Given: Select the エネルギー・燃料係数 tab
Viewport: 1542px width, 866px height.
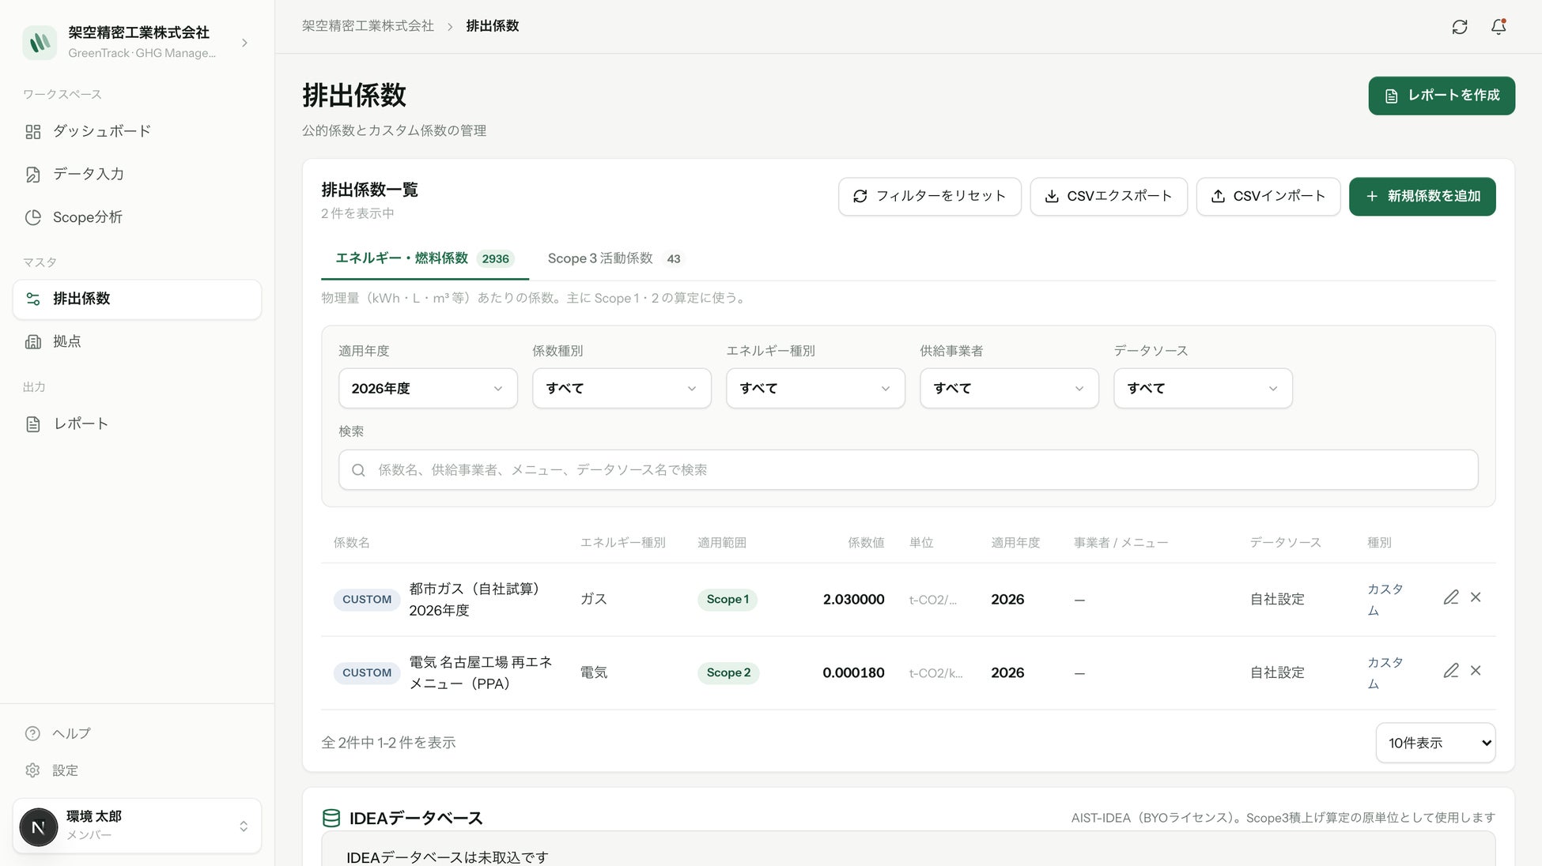Looking at the screenshot, I should point(425,258).
